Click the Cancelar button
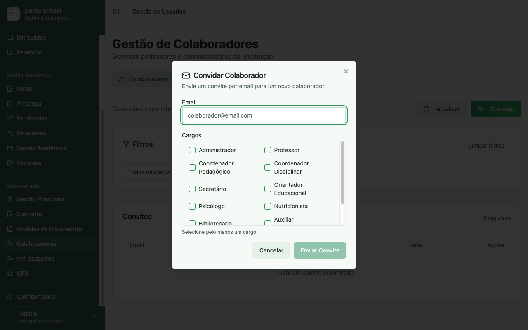Image resolution: width=528 pixels, height=330 pixels. [x=271, y=250]
